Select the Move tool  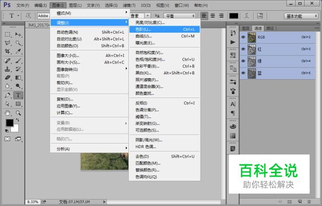click(x=18, y=34)
